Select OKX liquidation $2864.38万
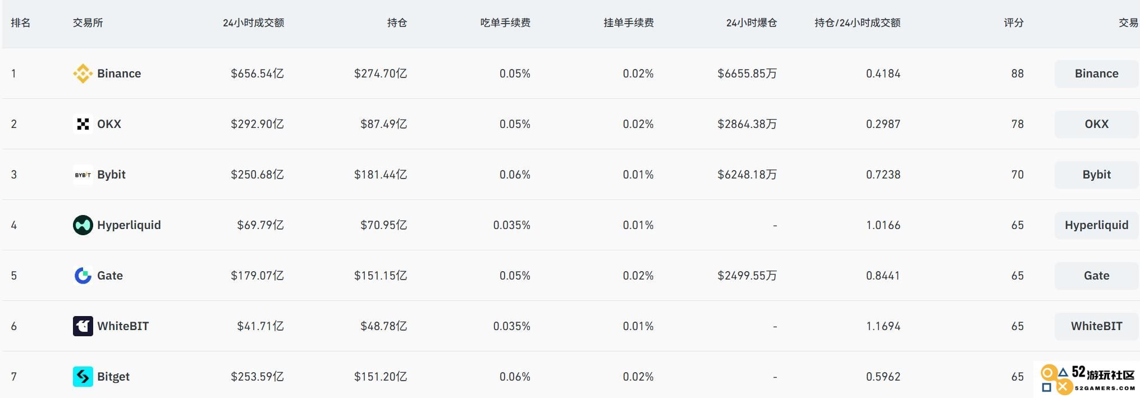1140x398 pixels. [747, 124]
